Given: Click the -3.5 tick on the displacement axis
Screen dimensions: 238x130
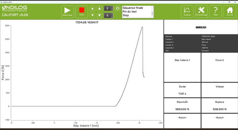Looking at the screenshot, I should coord(160,123).
